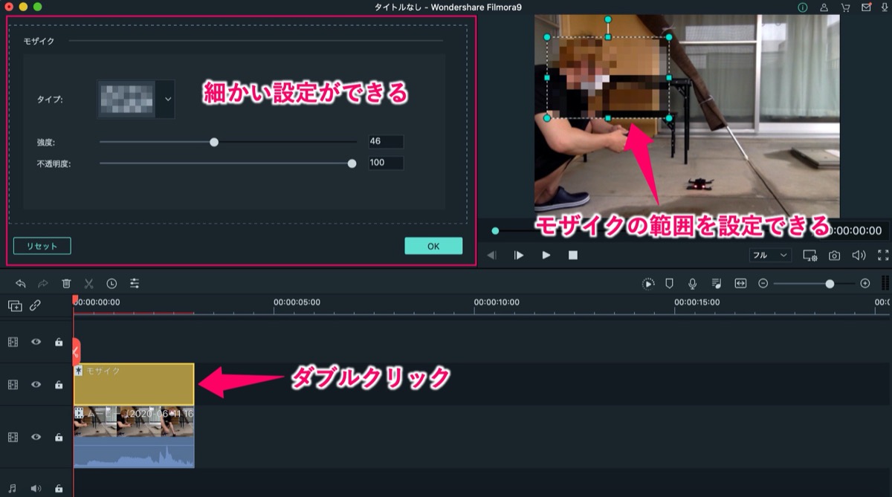Click the main video track film icon
This screenshot has height=497, width=892.
click(13, 438)
